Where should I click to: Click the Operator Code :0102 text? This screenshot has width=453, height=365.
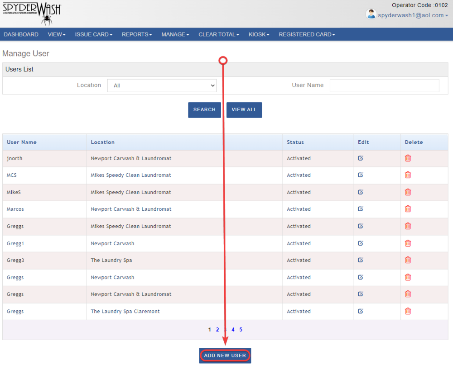point(420,5)
